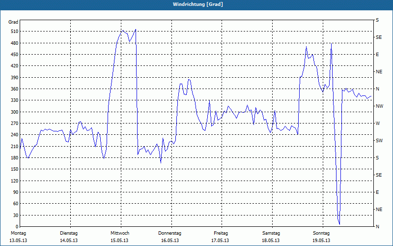Click the 'Sonntag' day label

[322, 233]
